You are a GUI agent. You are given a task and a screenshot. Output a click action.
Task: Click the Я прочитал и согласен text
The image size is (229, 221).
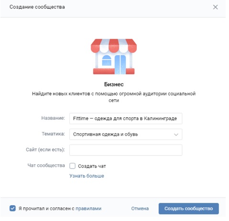(46, 209)
